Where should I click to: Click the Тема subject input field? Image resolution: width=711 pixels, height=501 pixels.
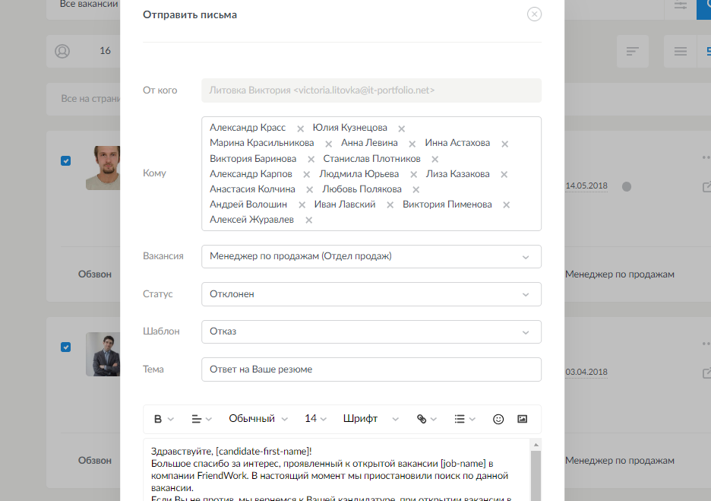pos(371,369)
